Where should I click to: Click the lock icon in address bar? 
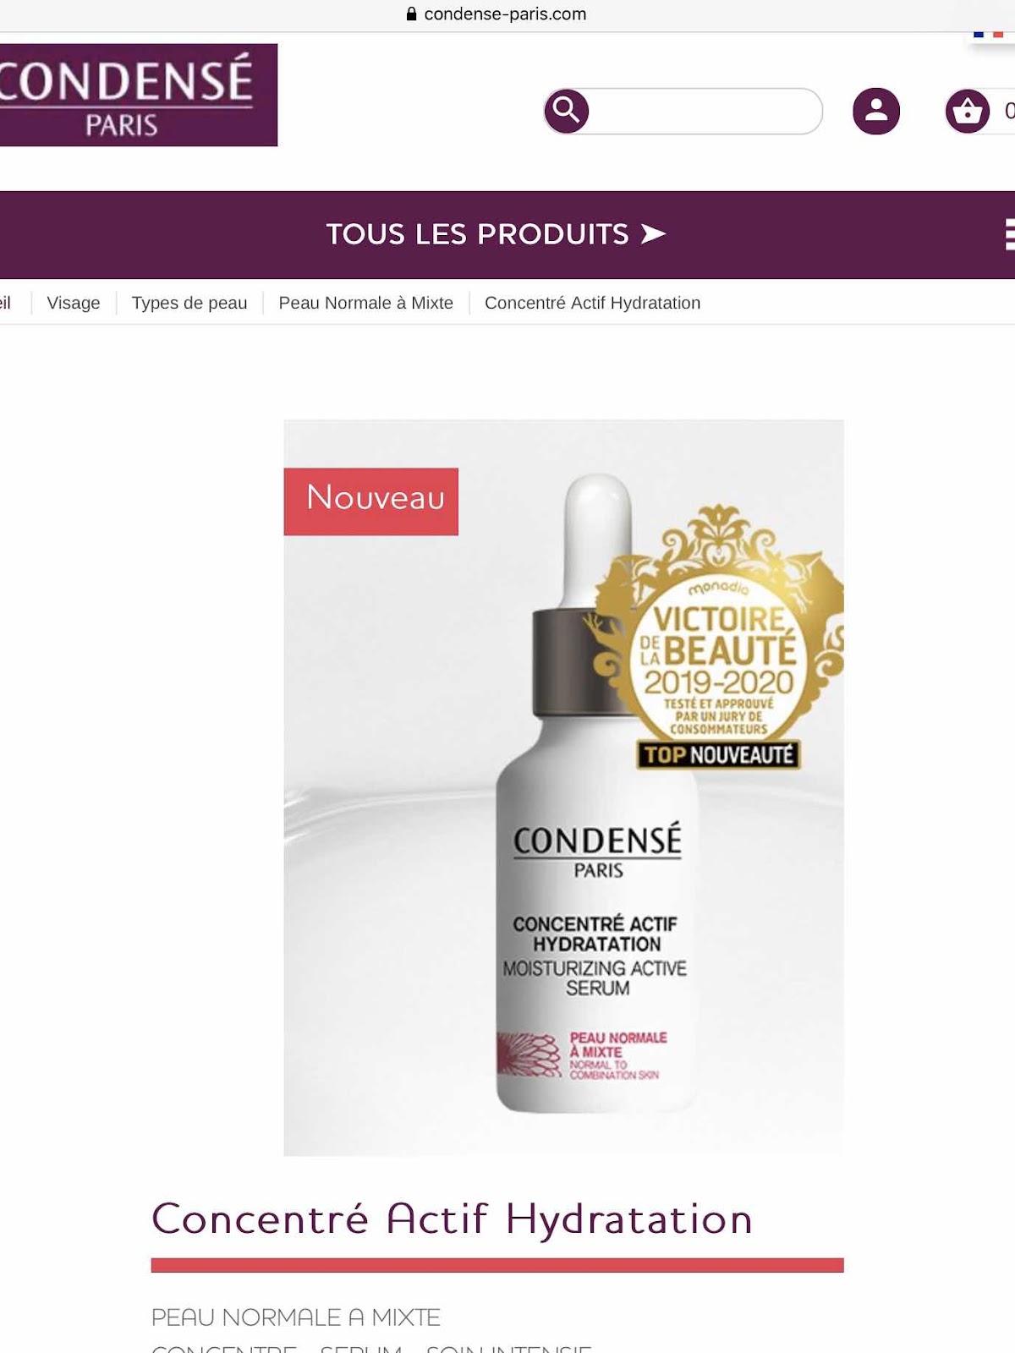pos(412,14)
